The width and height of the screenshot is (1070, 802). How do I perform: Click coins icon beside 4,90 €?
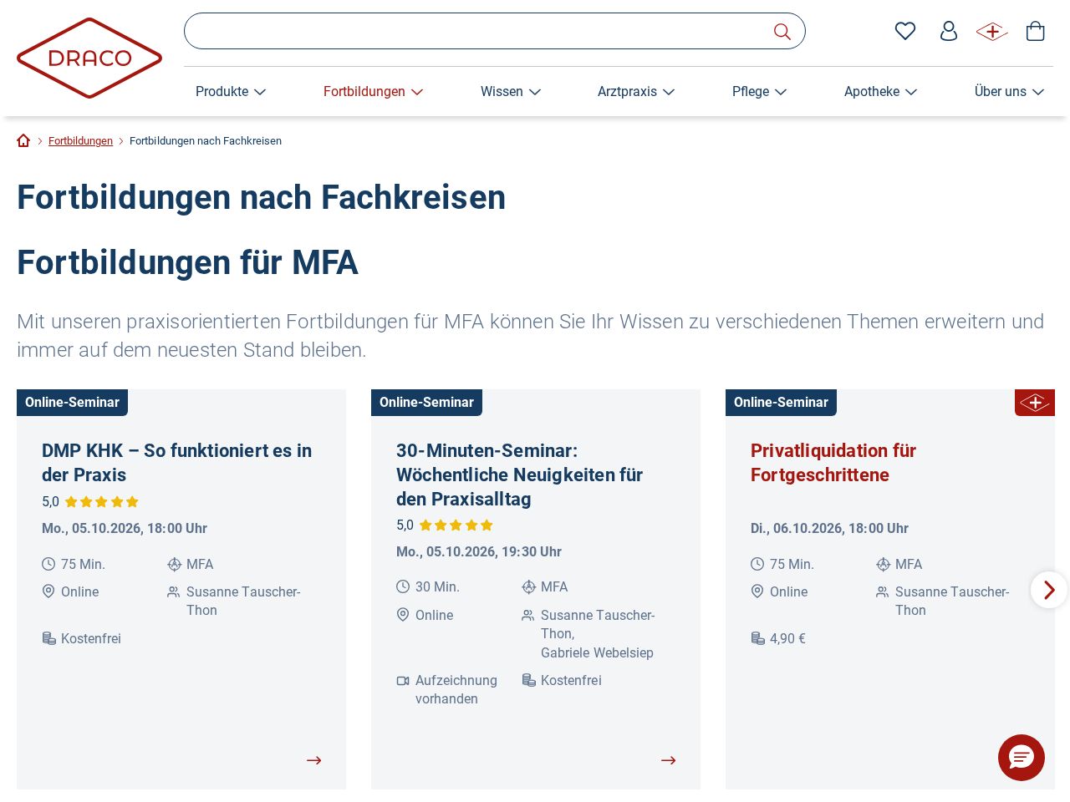pyautogui.click(x=757, y=638)
